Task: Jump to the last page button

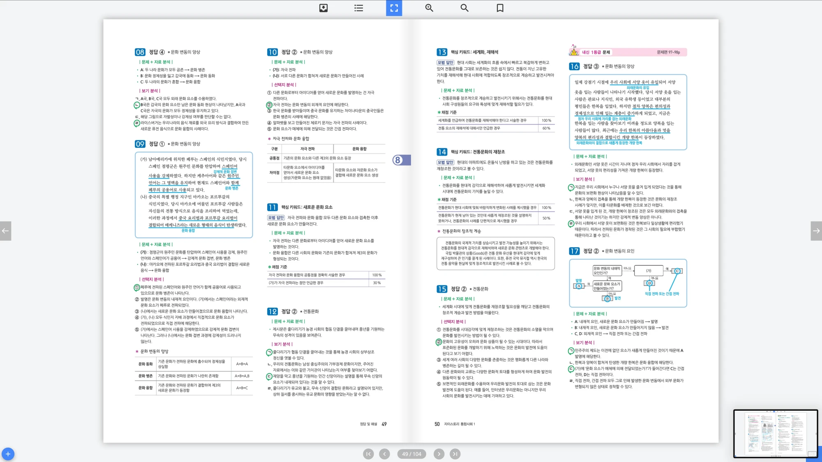Action: click(x=455, y=454)
